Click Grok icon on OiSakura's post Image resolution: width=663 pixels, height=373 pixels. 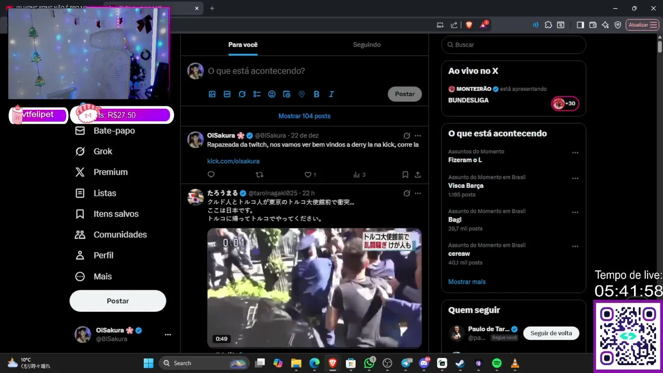coord(407,136)
